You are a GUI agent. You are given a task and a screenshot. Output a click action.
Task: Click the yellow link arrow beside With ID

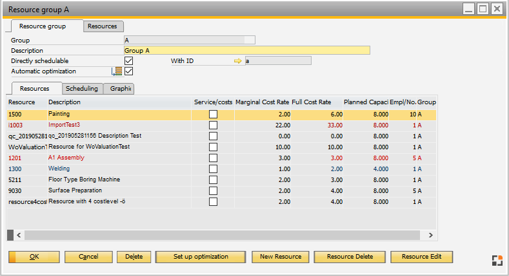click(237, 61)
